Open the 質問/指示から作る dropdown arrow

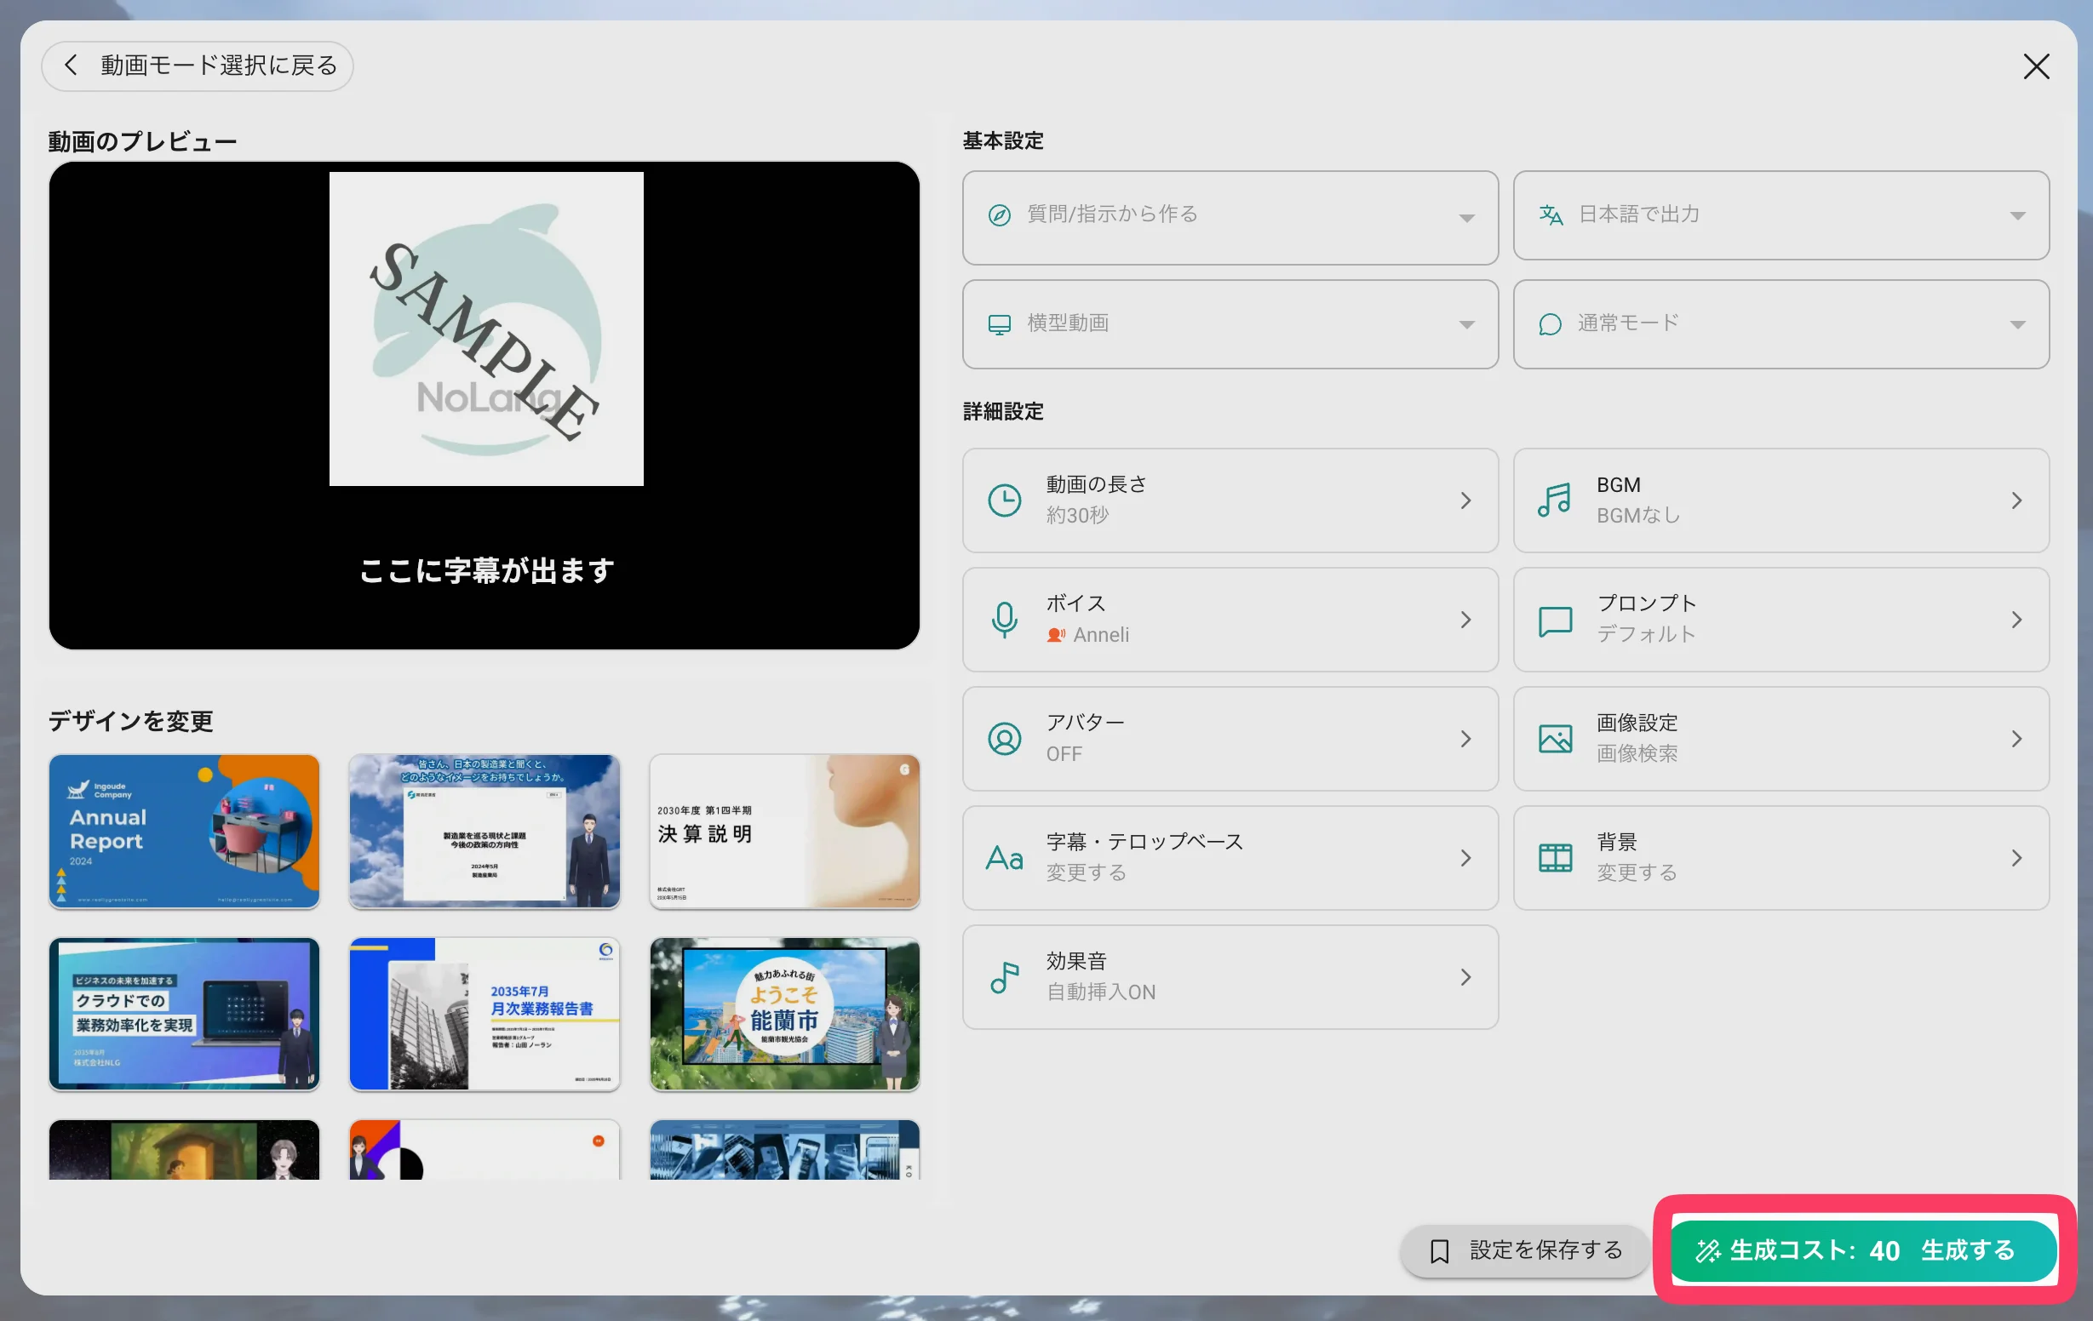point(1466,218)
